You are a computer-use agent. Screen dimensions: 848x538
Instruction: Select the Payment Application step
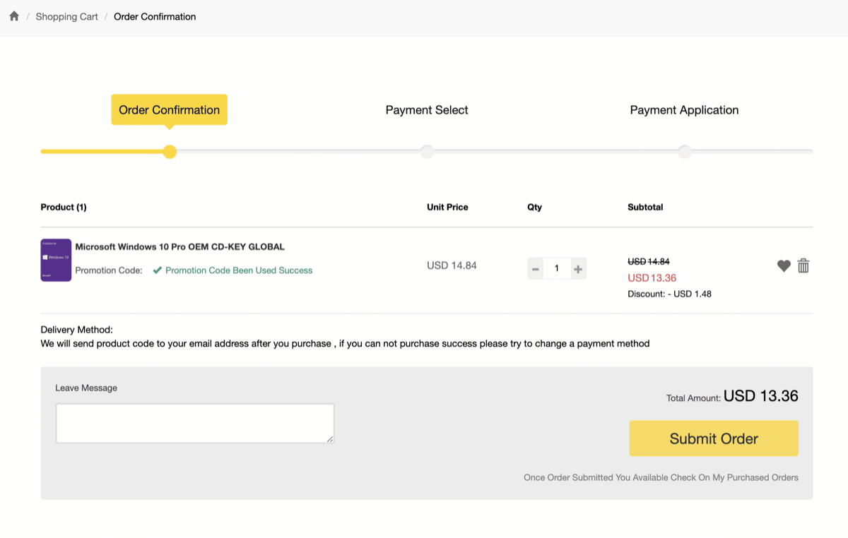click(684, 110)
